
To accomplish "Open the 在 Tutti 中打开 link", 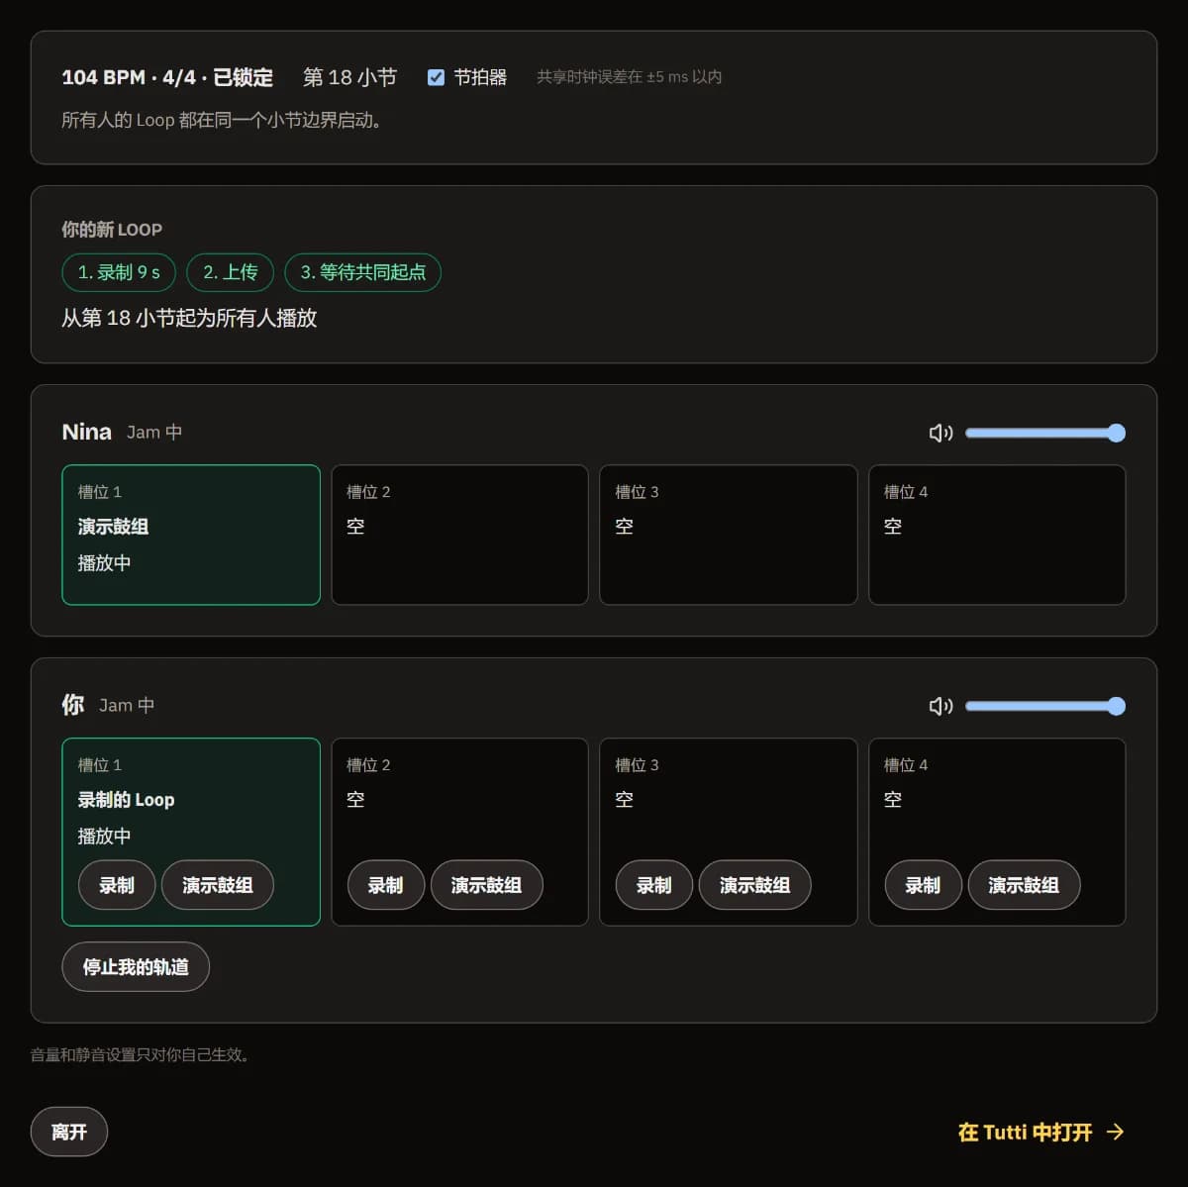I will click(x=1041, y=1132).
